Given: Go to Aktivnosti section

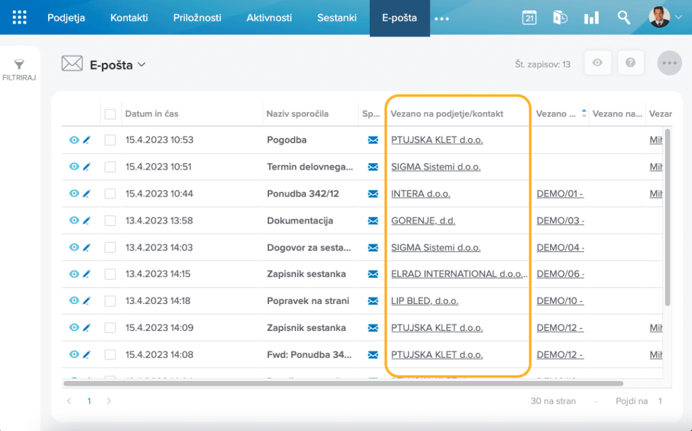Looking at the screenshot, I should (x=269, y=18).
